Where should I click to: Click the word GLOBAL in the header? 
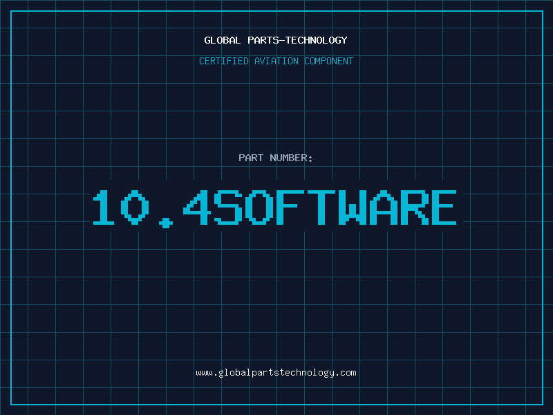click(x=223, y=40)
